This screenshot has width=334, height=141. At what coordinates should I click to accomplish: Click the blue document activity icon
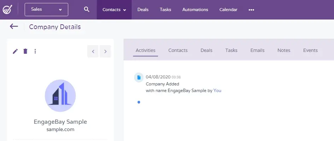(139, 77)
